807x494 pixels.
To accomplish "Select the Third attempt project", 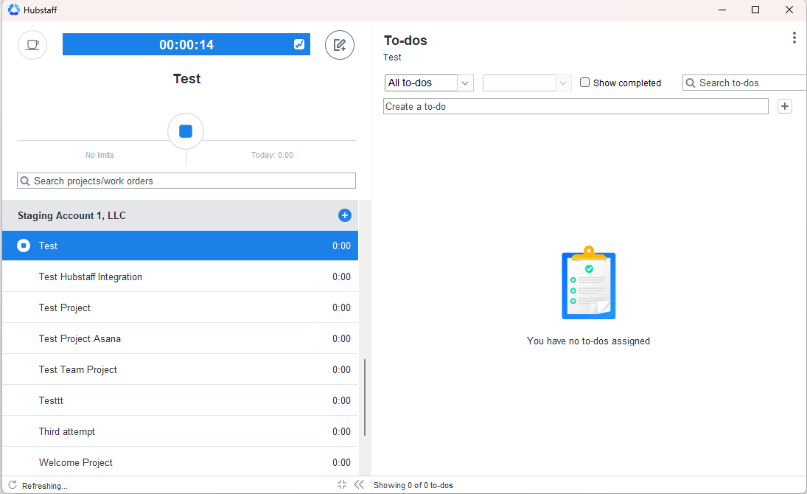I will [180, 431].
